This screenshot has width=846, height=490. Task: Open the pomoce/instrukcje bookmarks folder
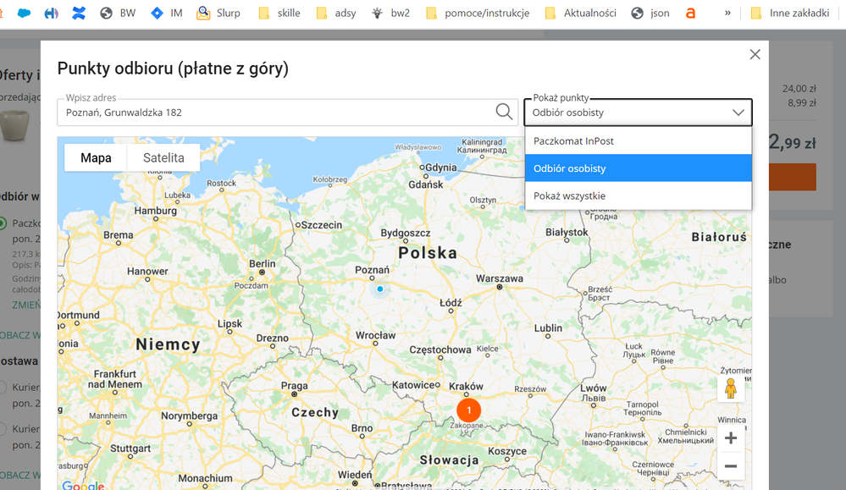coord(478,13)
